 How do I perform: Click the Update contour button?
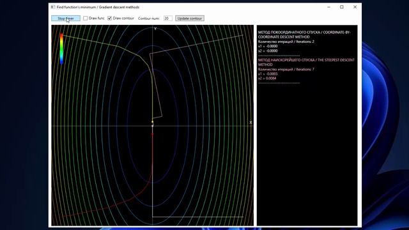click(x=190, y=19)
